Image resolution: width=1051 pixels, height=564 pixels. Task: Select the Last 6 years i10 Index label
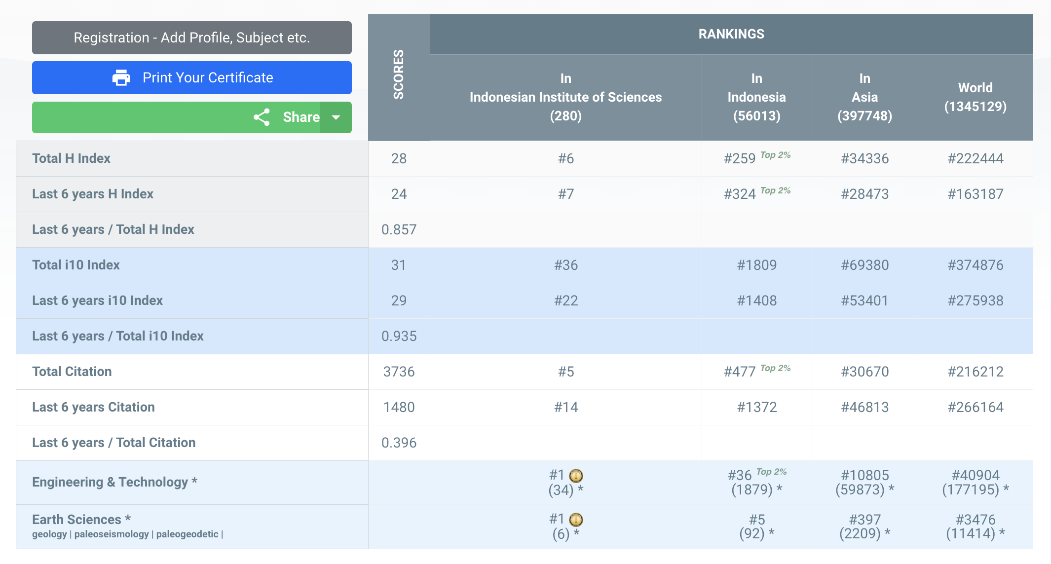[97, 301]
